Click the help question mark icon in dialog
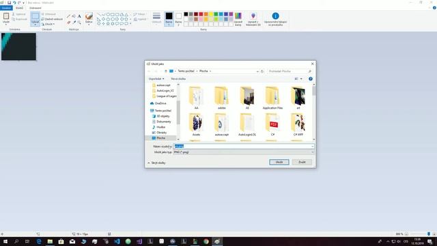This screenshot has height=246, width=437. tap(311, 79)
